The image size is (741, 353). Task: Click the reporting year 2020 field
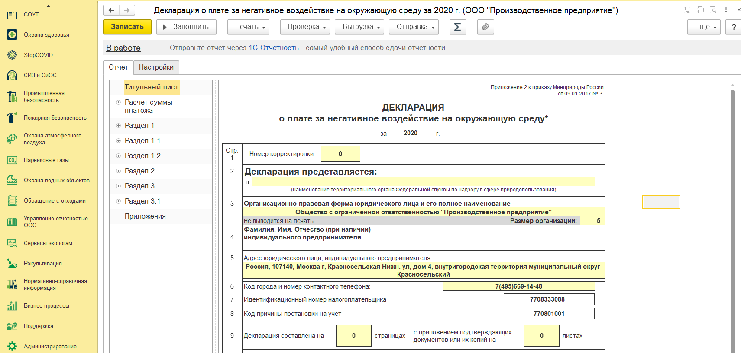pos(411,133)
